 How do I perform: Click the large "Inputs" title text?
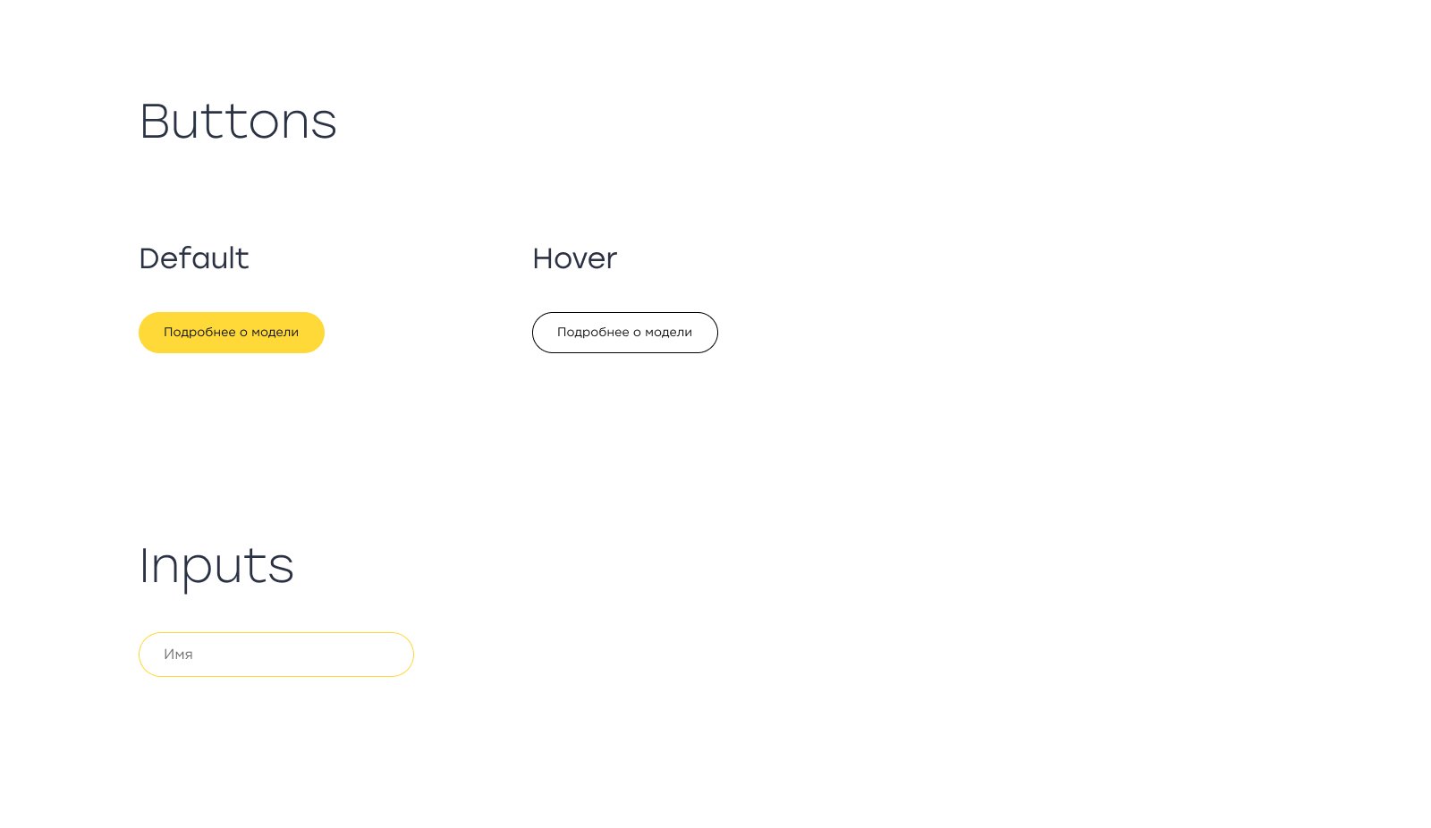coord(216,565)
